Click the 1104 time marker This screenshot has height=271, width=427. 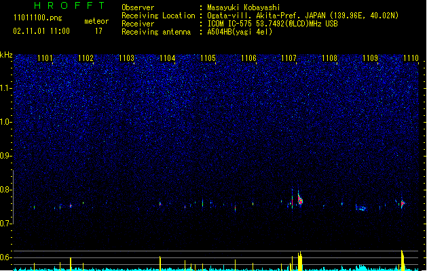(167, 58)
